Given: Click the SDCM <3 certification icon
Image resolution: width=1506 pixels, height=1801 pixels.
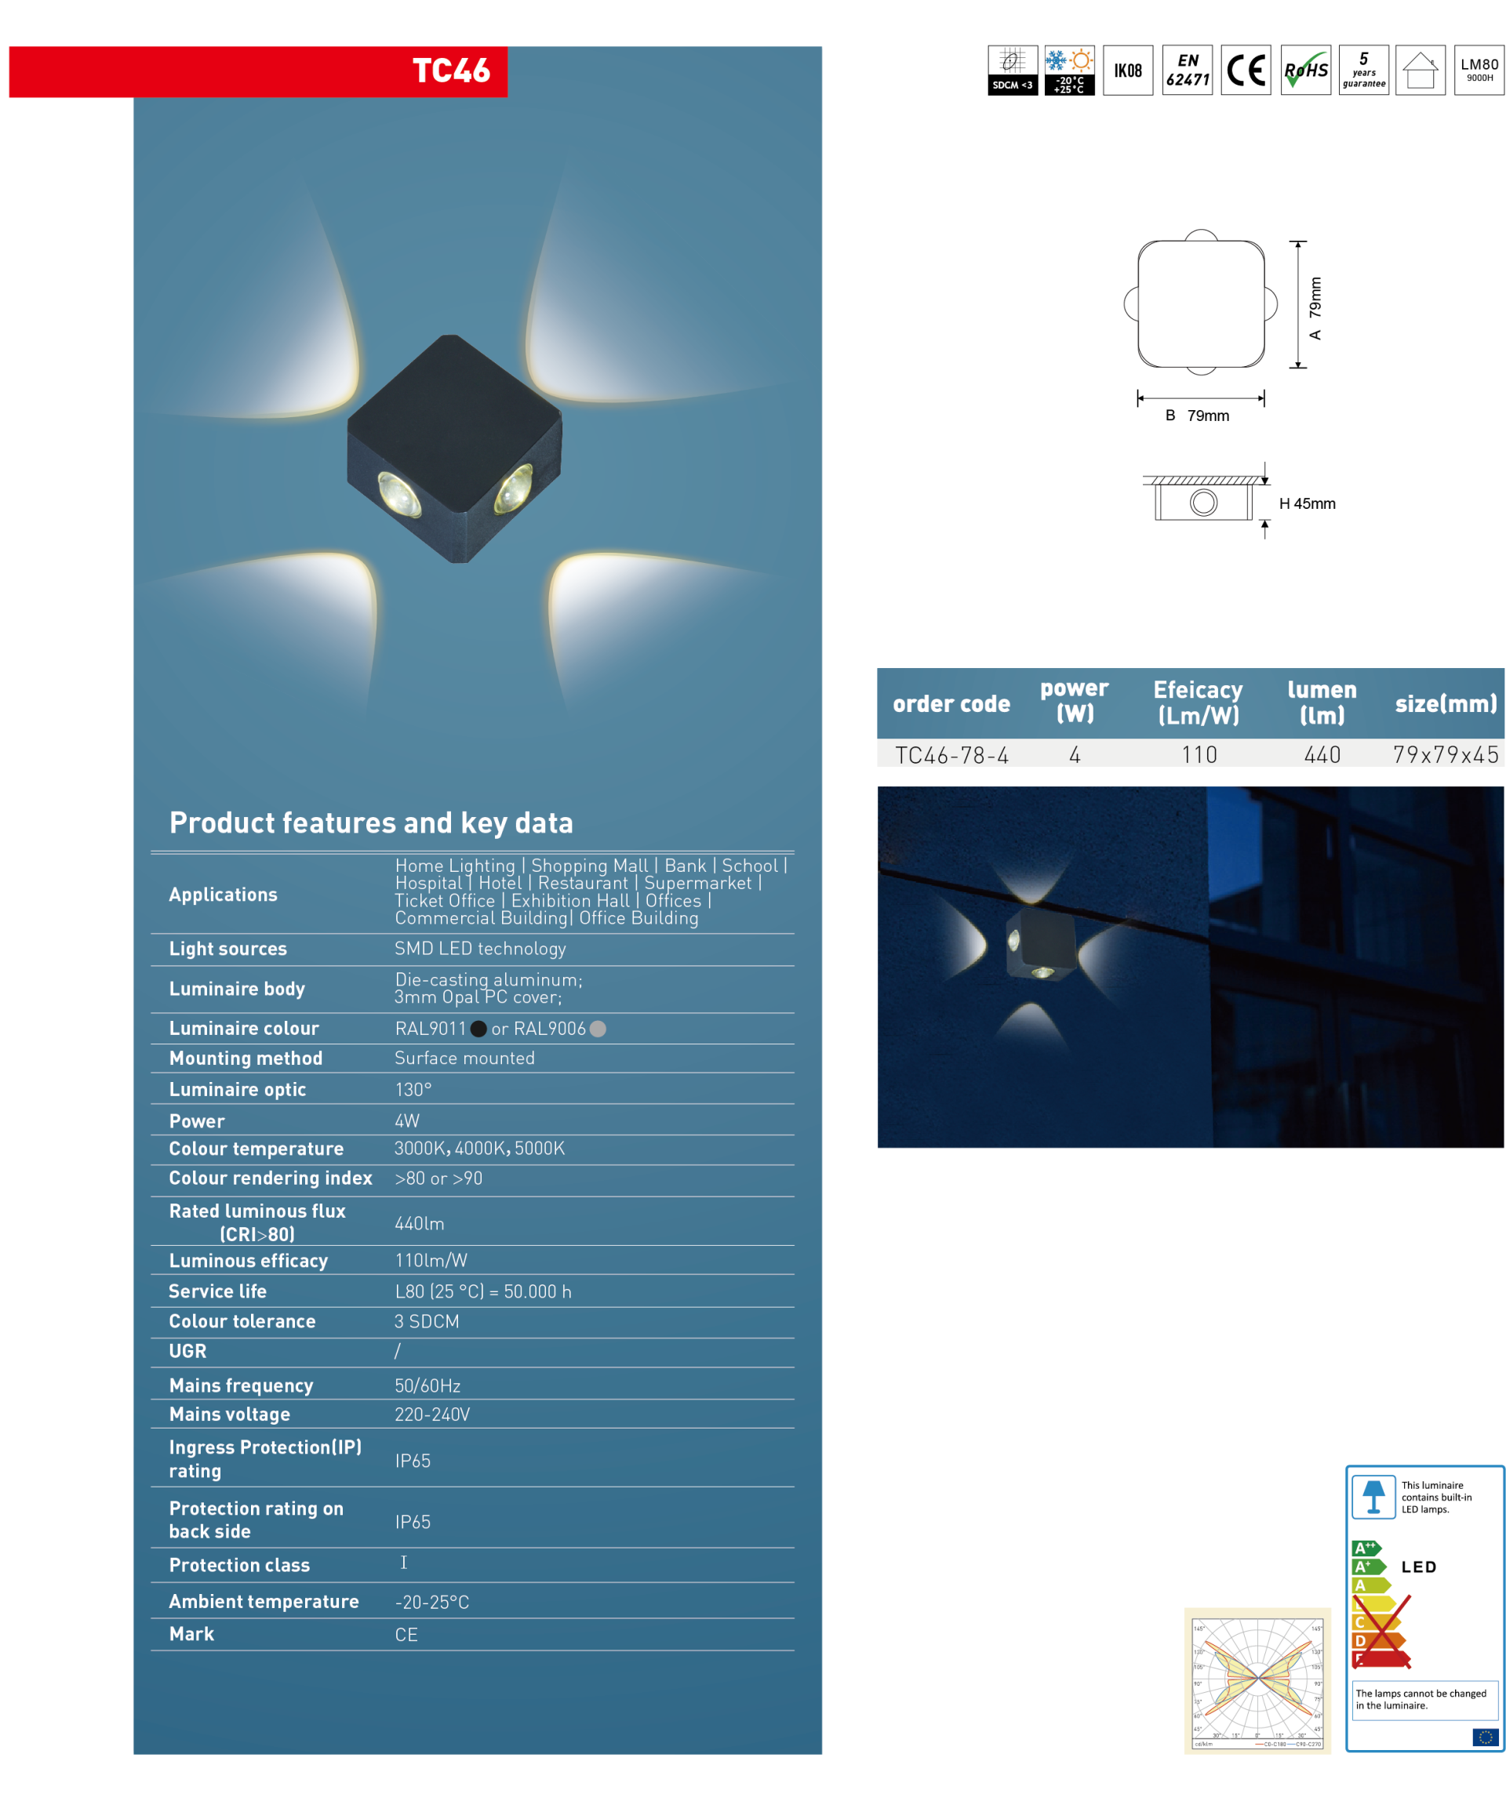Looking at the screenshot, I should point(1013,71).
